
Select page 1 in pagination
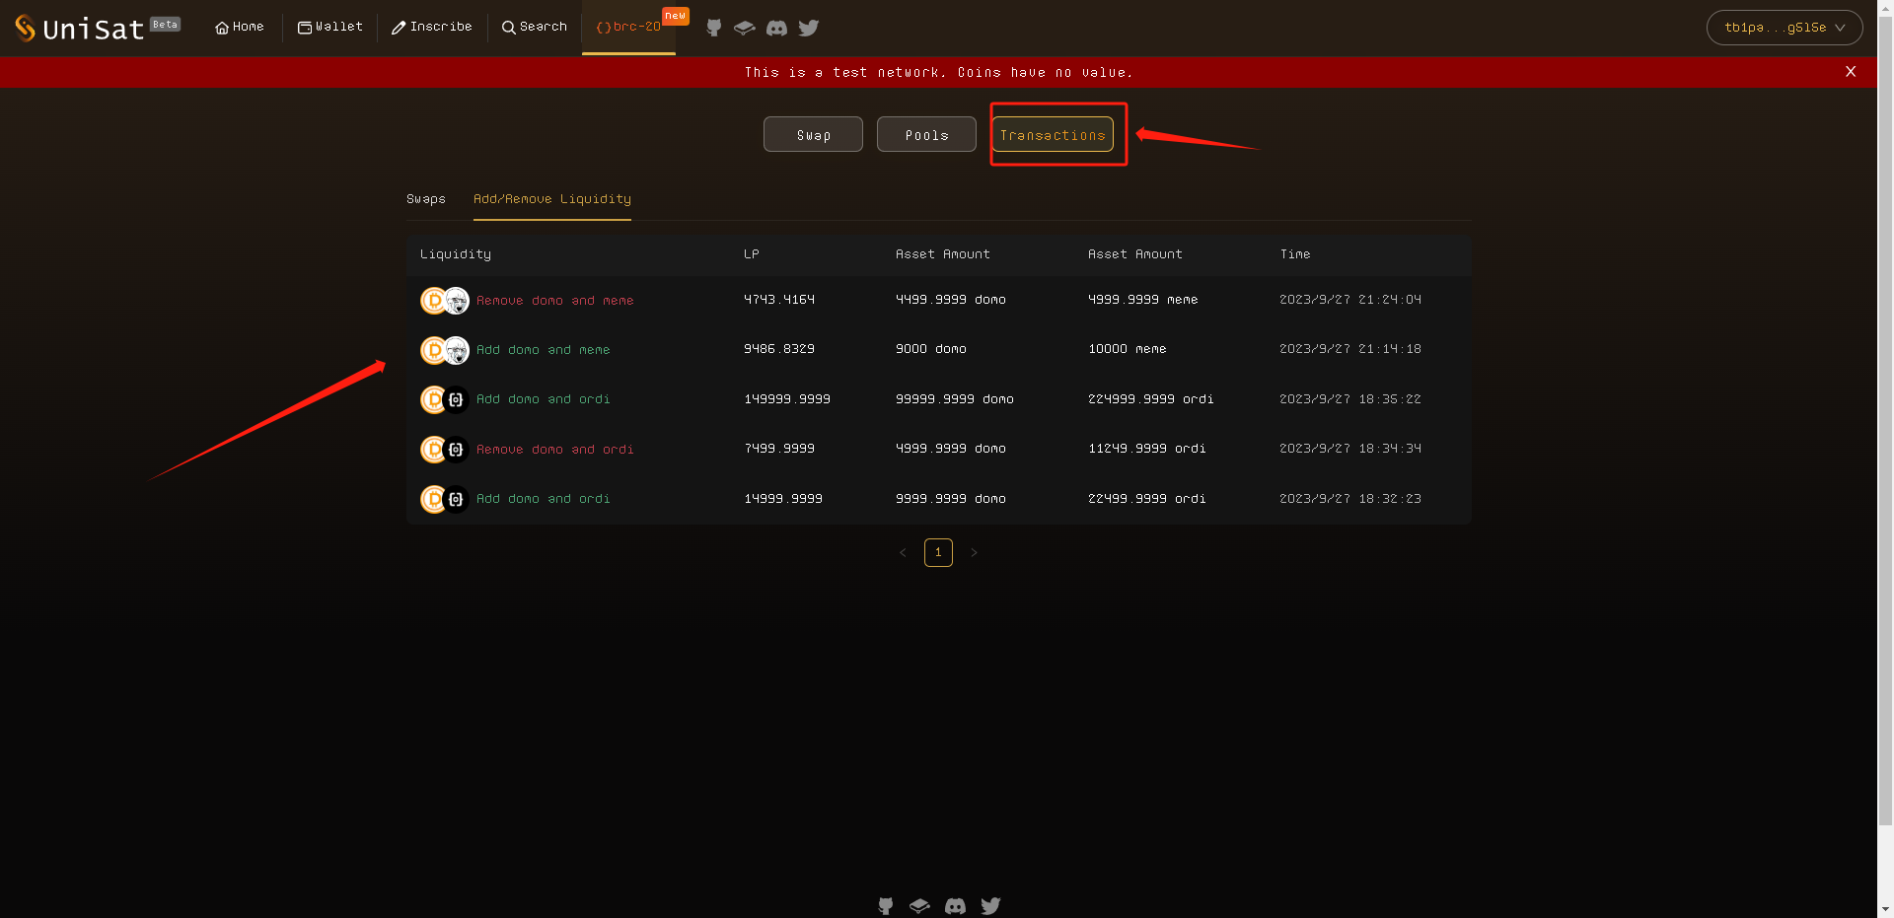pyautogui.click(x=938, y=553)
